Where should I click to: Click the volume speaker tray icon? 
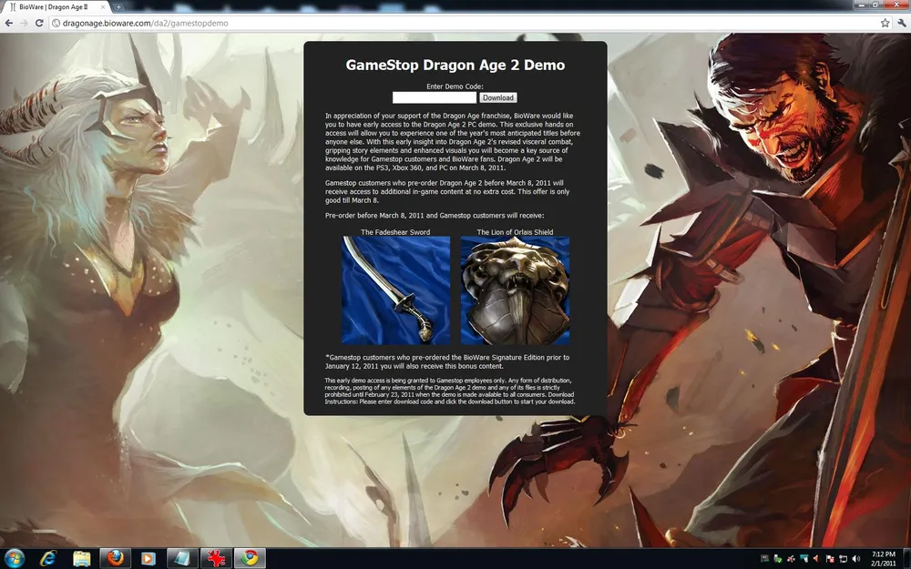(x=855, y=559)
